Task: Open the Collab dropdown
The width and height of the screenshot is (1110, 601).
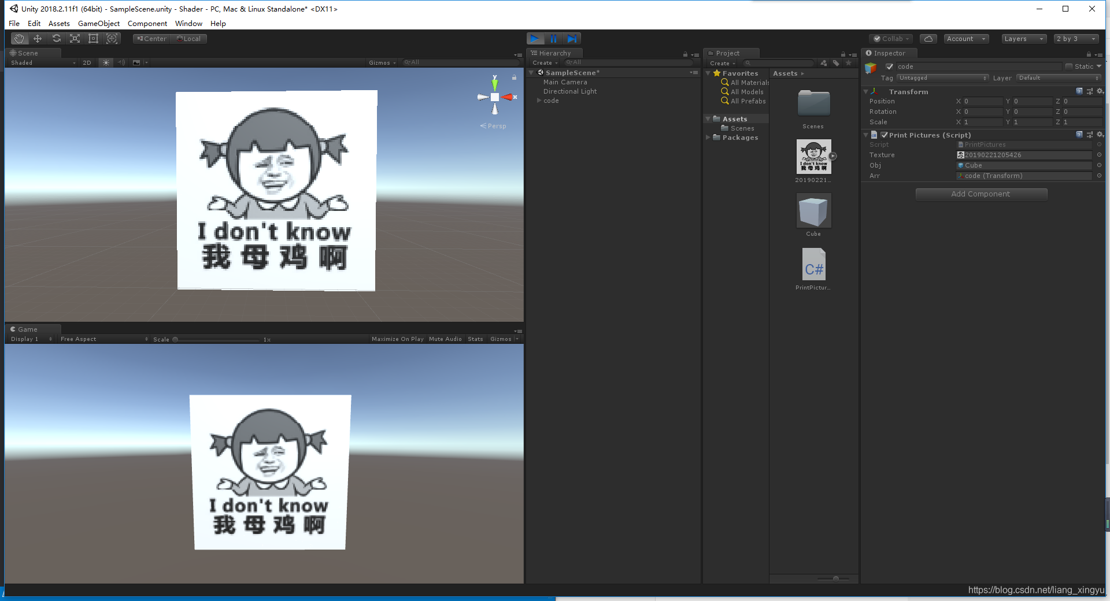Action: click(891, 39)
